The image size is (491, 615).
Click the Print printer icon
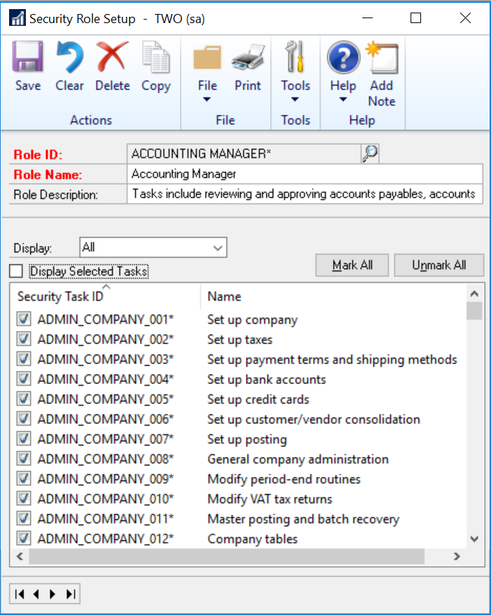click(248, 57)
